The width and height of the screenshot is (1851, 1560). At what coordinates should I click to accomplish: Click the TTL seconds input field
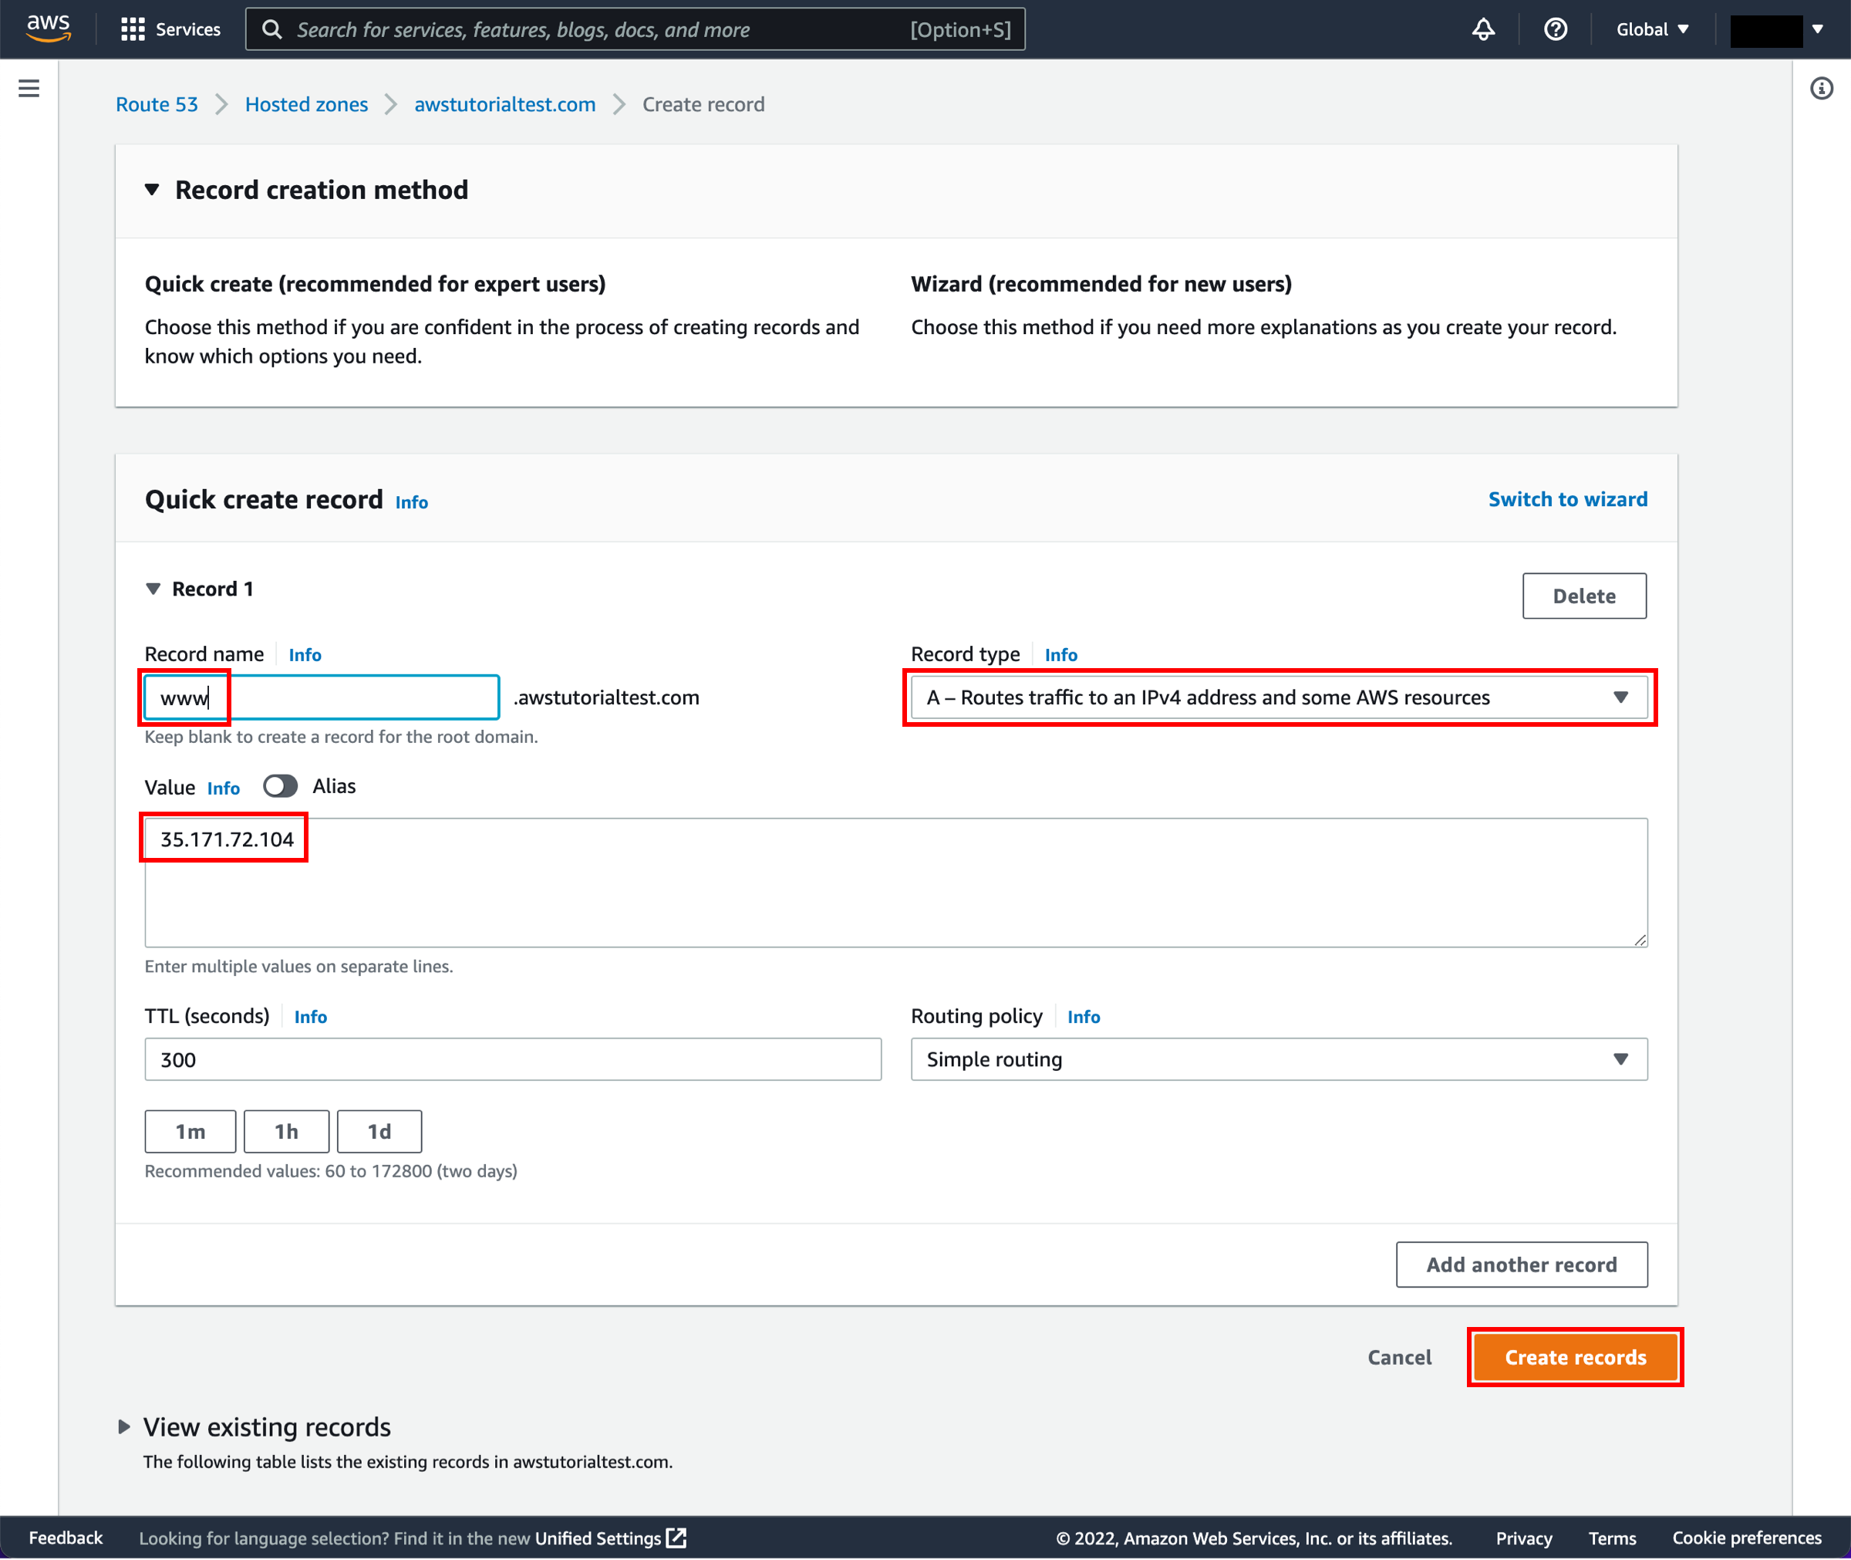point(513,1059)
